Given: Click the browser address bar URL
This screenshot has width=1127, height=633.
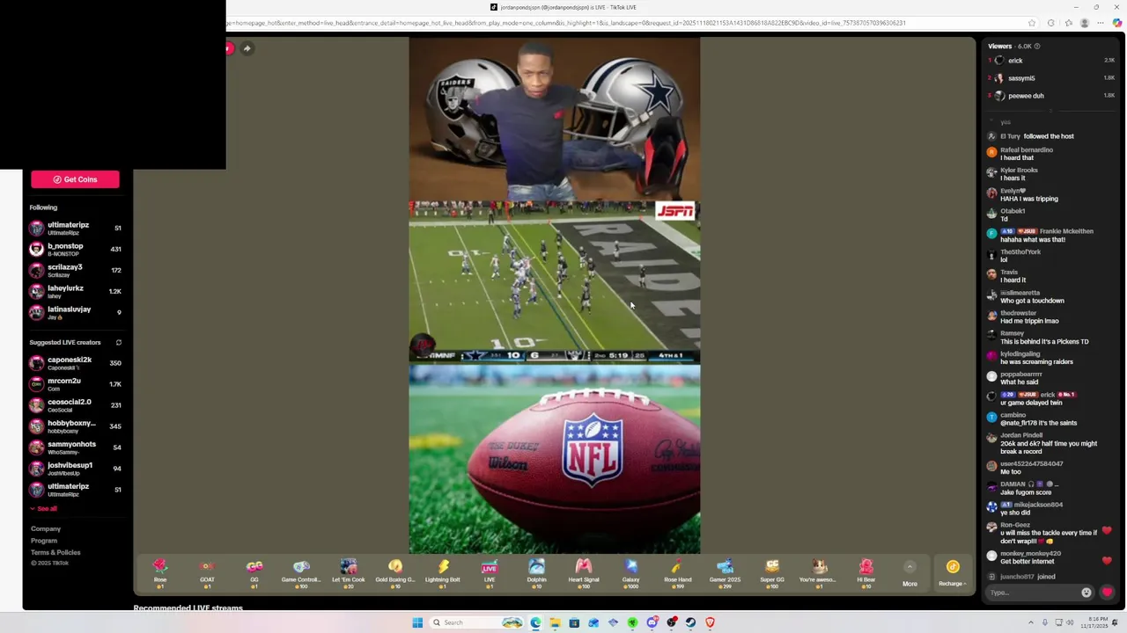Looking at the screenshot, I should click(x=563, y=23).
